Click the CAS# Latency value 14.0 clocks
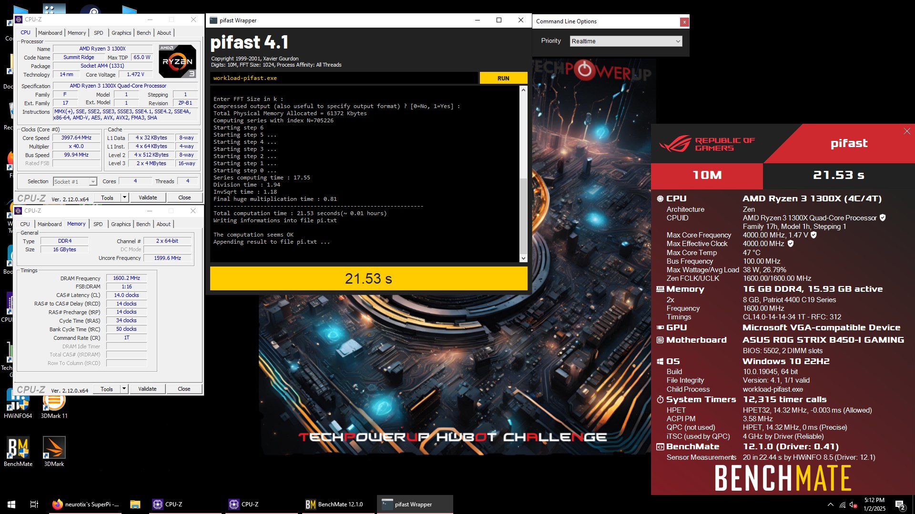The image size is (915, 514). click(x=126, y=295)
